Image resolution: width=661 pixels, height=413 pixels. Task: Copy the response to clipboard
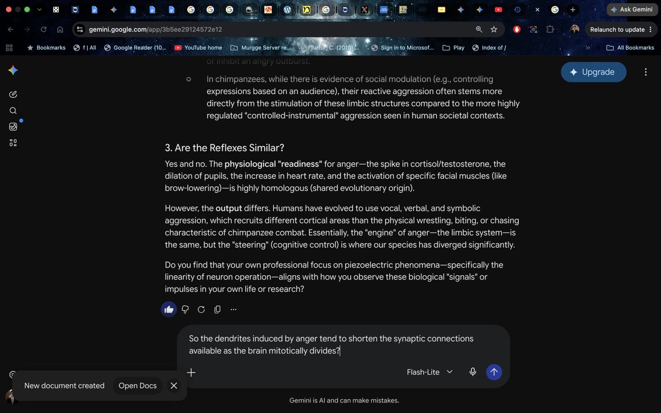(217, 309)
